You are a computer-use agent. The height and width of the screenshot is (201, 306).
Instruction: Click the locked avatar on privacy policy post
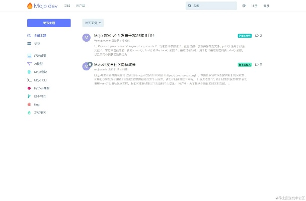pos(86,66)
